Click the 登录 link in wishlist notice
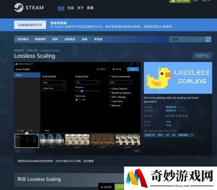The image size is (217, 190). [x=91, y=161]
